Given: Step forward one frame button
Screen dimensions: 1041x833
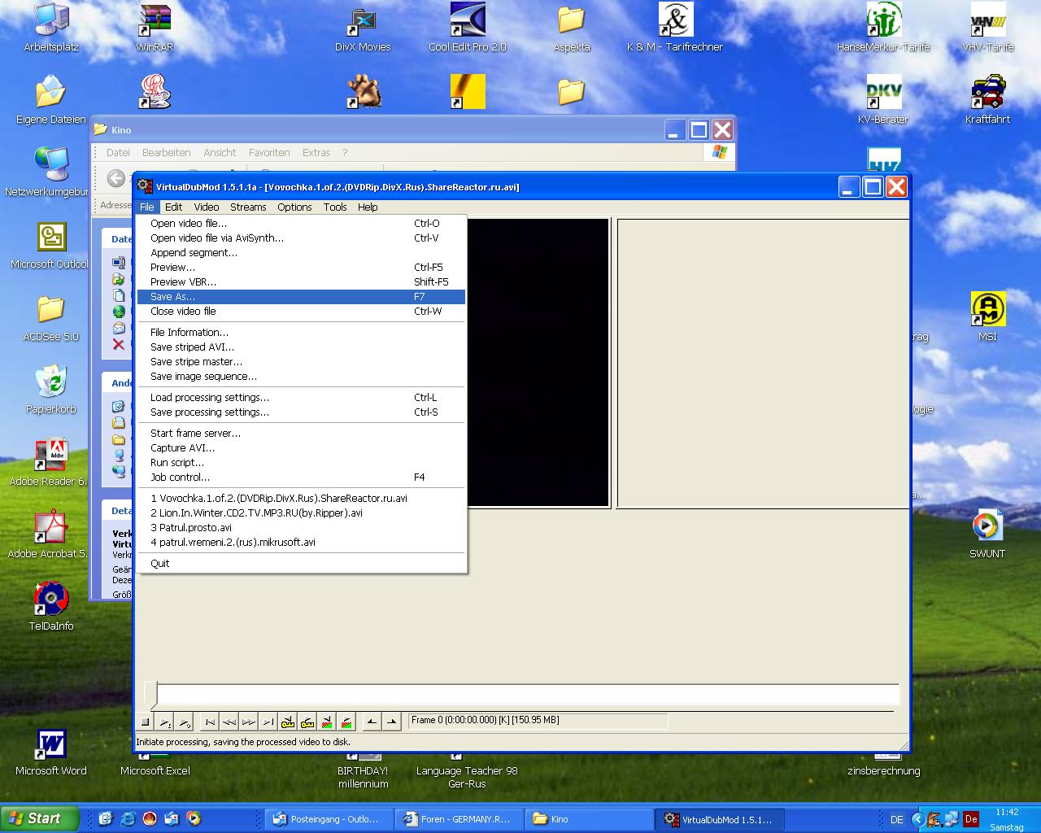Looking at the screenshot, I should (249, 722).
